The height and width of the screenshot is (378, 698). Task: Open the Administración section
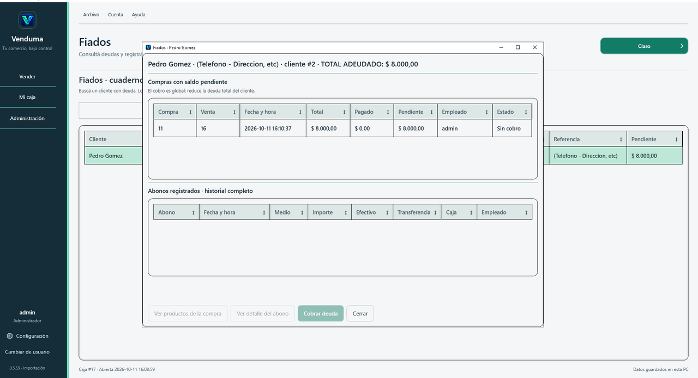(x=27, y=118)
